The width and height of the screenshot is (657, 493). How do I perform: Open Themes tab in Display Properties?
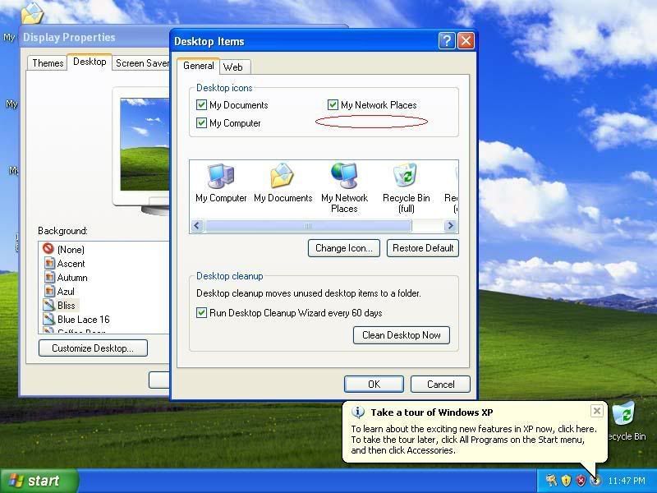click(x=48, y=63)
